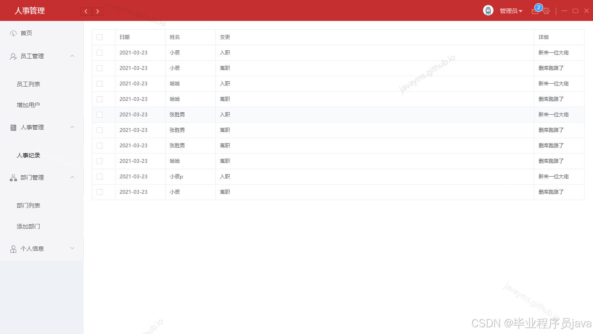
Task: Click 小辰 in the first table row
Action: click(x=175, y=53)
